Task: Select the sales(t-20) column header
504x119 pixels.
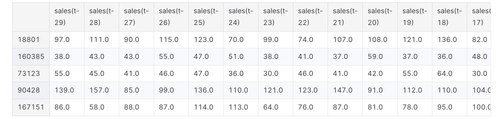Action: (x=380, y=17)
